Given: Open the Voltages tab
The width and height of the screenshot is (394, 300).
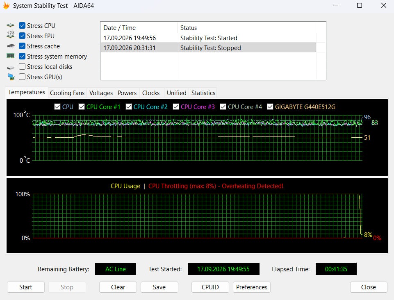Looking at the screenshot, I should 101,93.
